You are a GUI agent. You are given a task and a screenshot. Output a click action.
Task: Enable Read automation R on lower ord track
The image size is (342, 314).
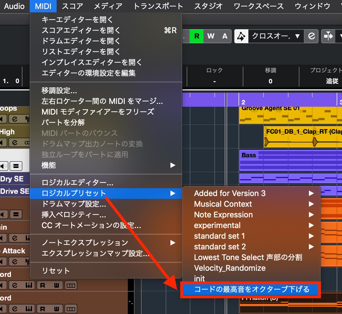[43, 309]
